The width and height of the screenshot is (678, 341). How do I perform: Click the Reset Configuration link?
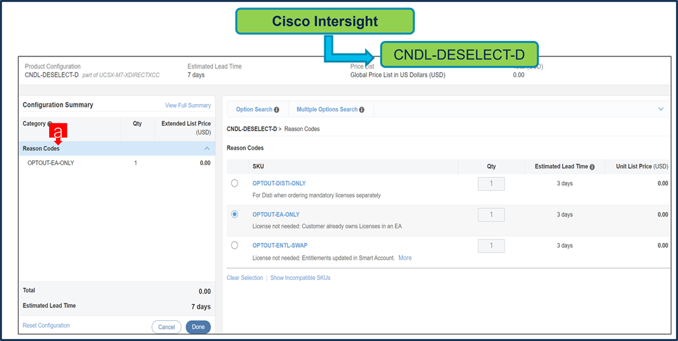pyautogui.click(x=46, y=326)
